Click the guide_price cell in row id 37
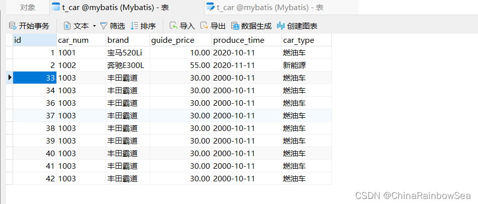Image resolution: width=478 pixels, height=204 pixels. coord(181,115)
